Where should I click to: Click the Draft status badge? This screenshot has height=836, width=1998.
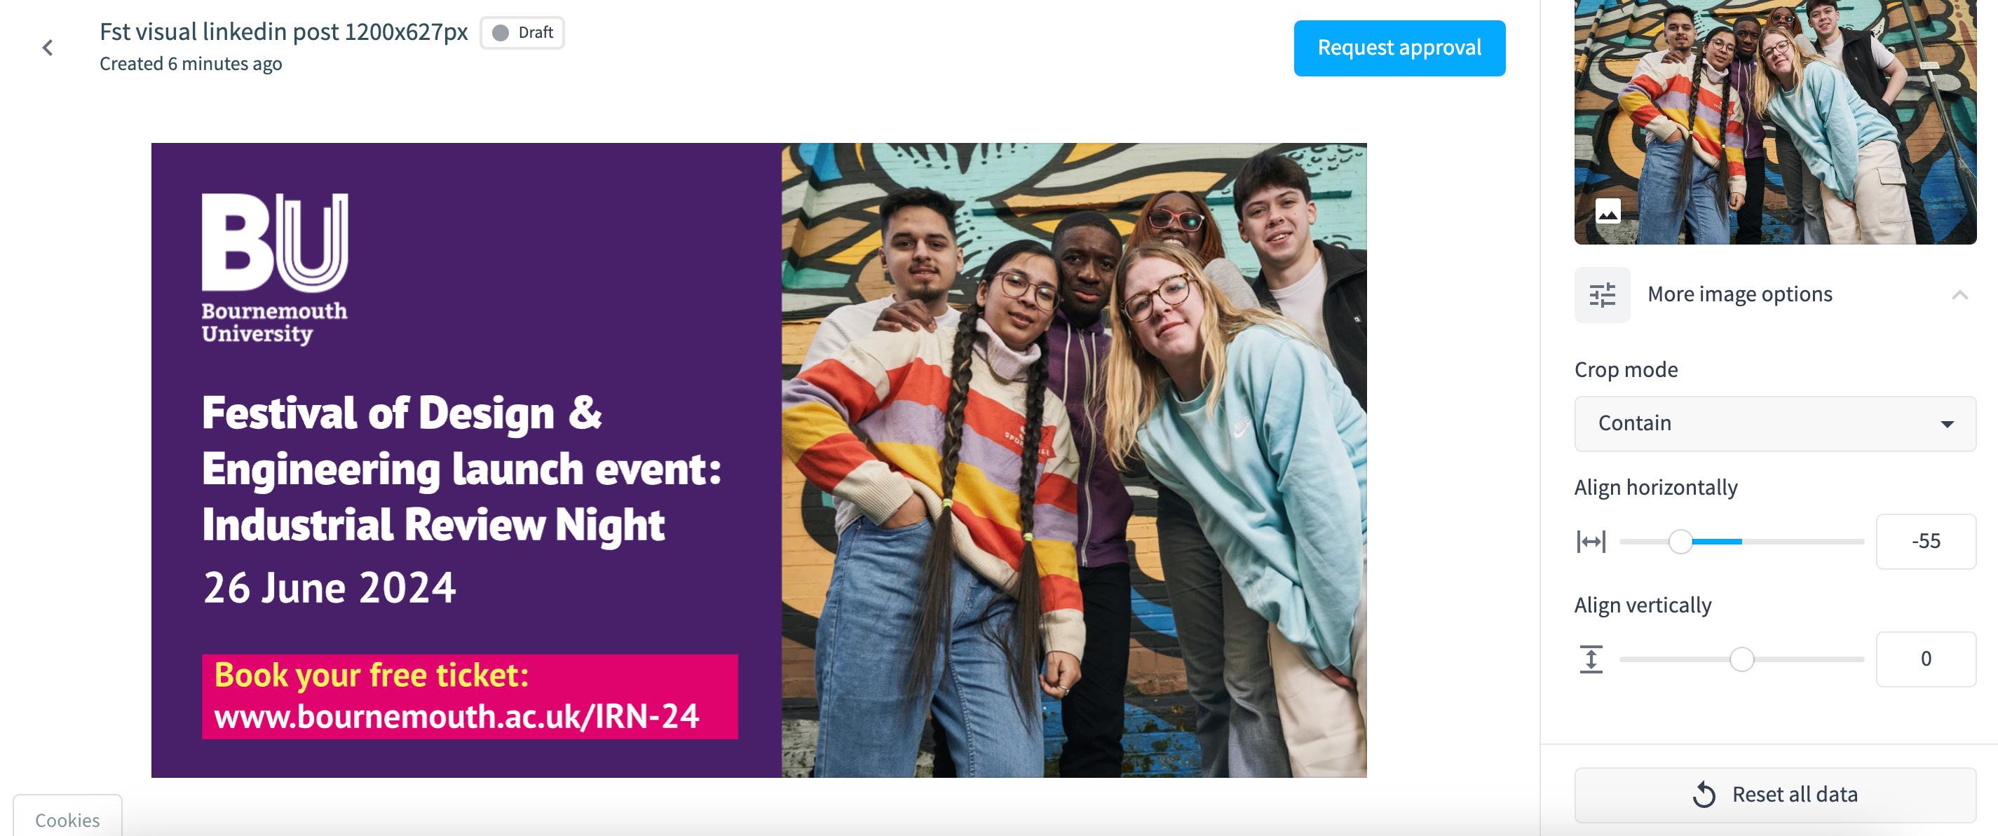pos(522,32)
